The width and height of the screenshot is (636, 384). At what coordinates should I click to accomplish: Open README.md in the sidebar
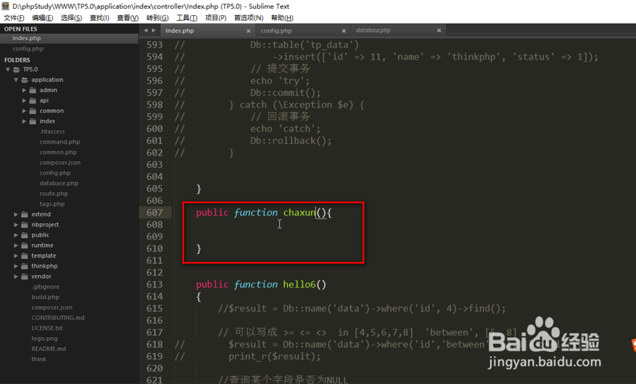[49, 349]
